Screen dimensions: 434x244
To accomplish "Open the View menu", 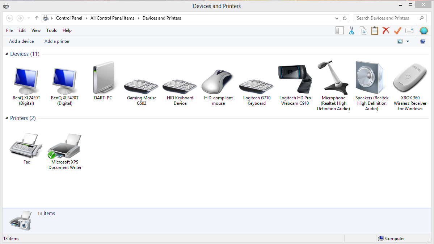I will click(36, 30).
